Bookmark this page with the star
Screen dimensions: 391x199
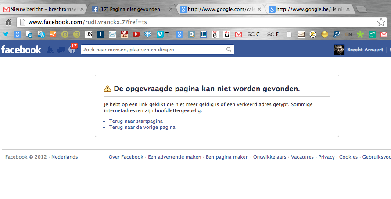coord(381,22)
